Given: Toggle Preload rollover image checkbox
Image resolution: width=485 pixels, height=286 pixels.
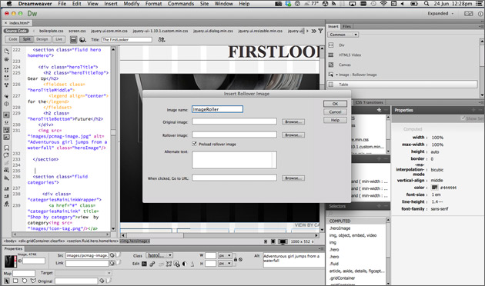Looking at the screenshot, I should tap(194, 144).
